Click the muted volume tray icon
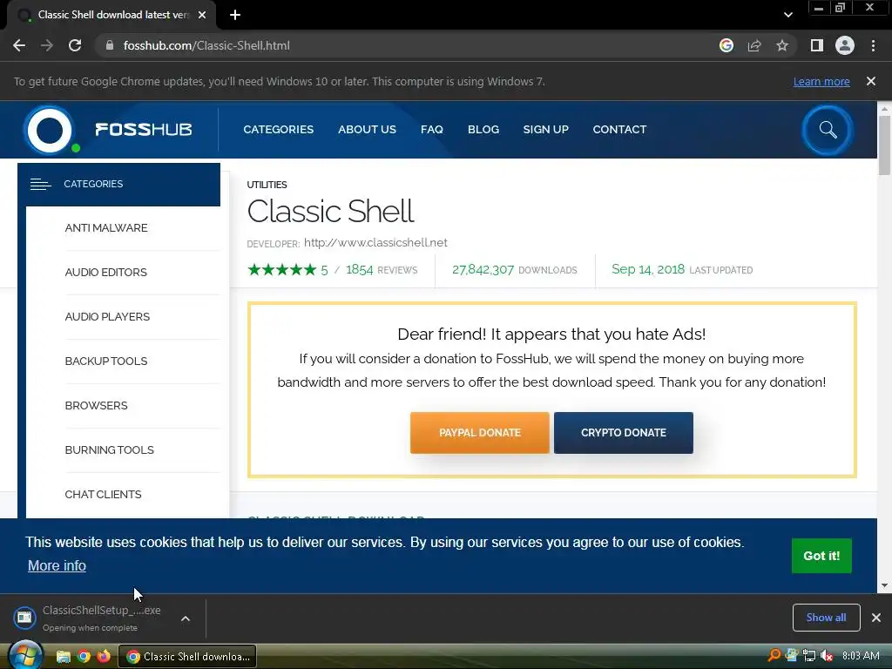Image resolution: width=892 pixels, height=669 pixels. [x=827, y=656]
